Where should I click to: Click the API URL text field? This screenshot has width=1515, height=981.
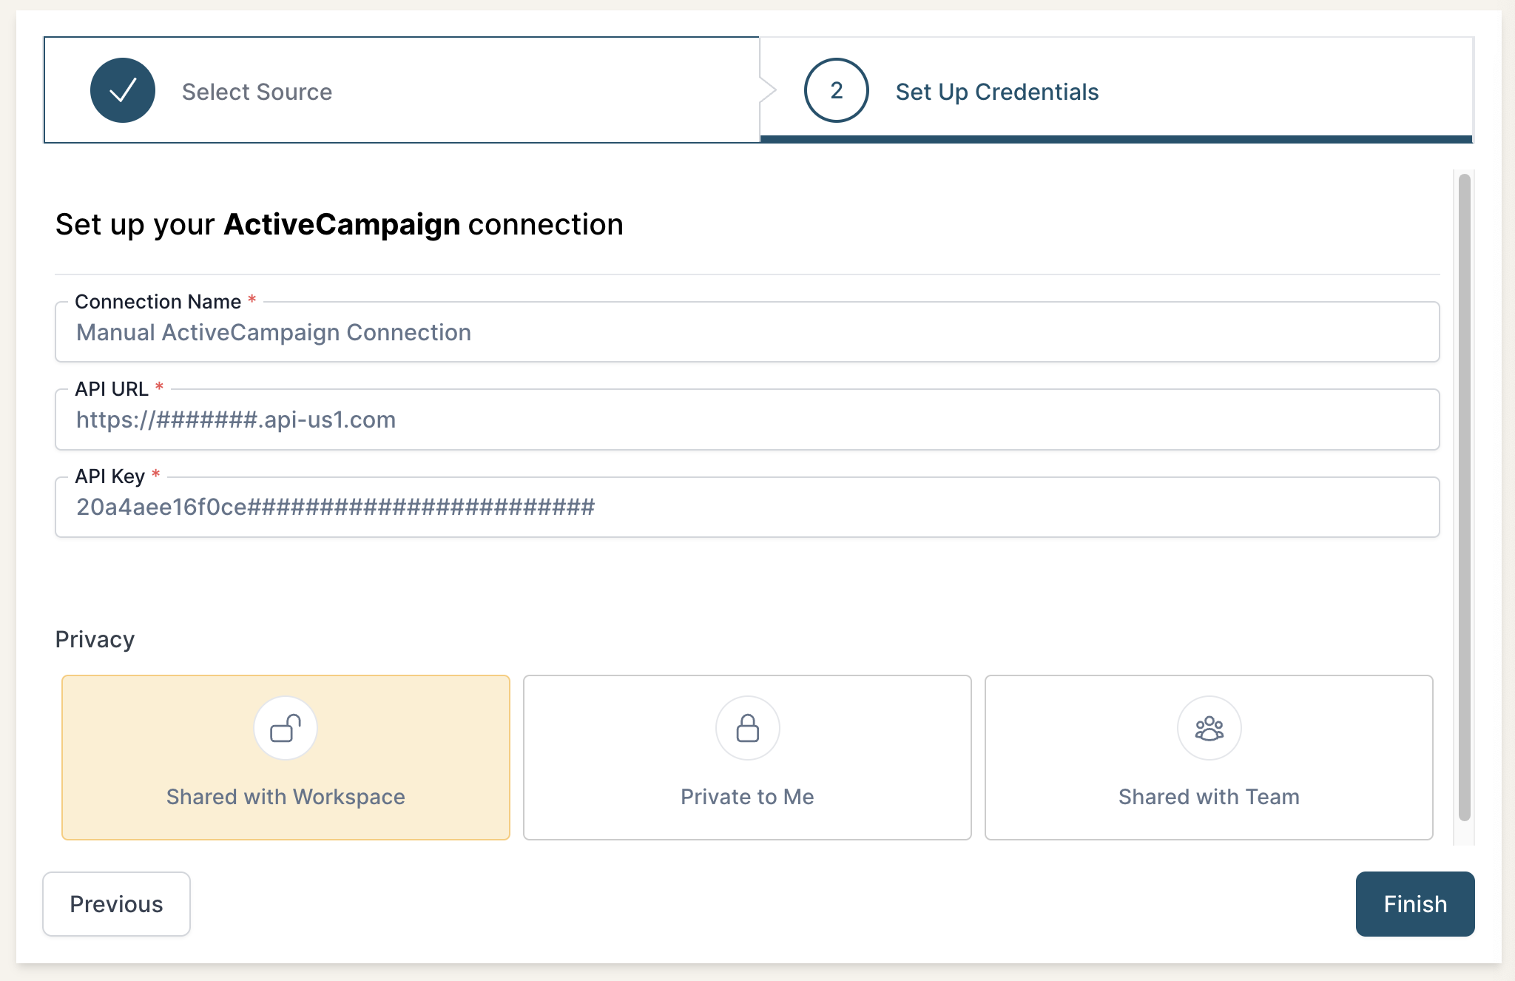[747, 419]
